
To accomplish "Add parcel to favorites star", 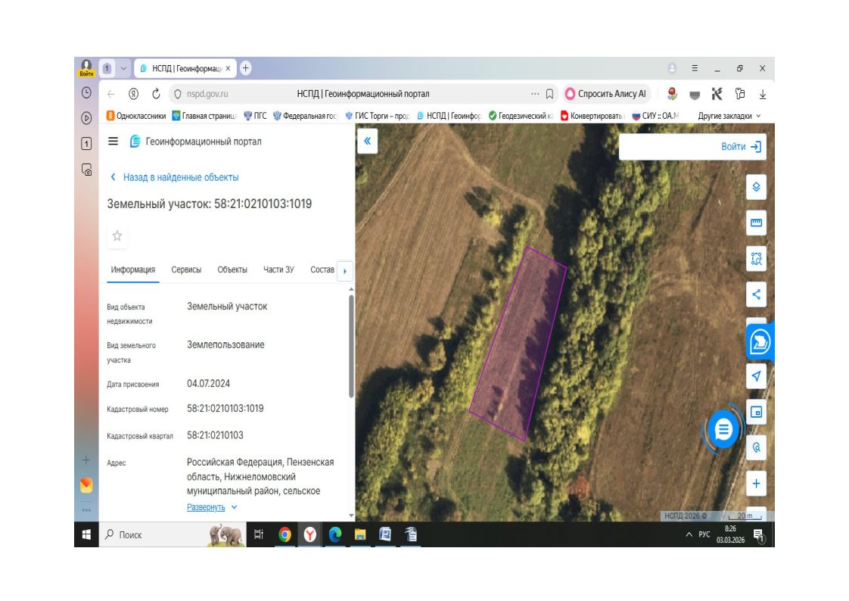I will coord(117,235).
